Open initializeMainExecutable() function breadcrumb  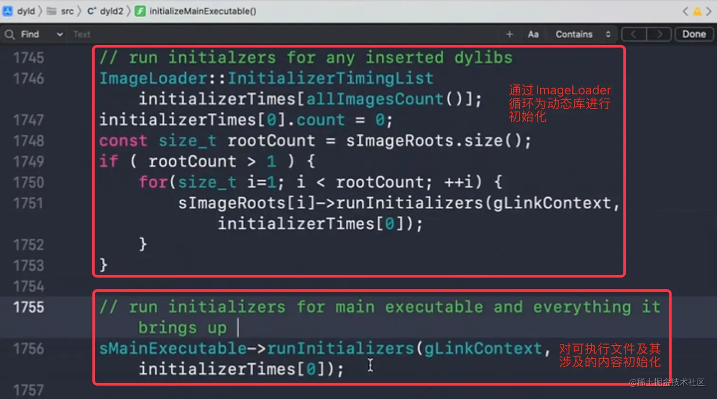tap(202, 11)
